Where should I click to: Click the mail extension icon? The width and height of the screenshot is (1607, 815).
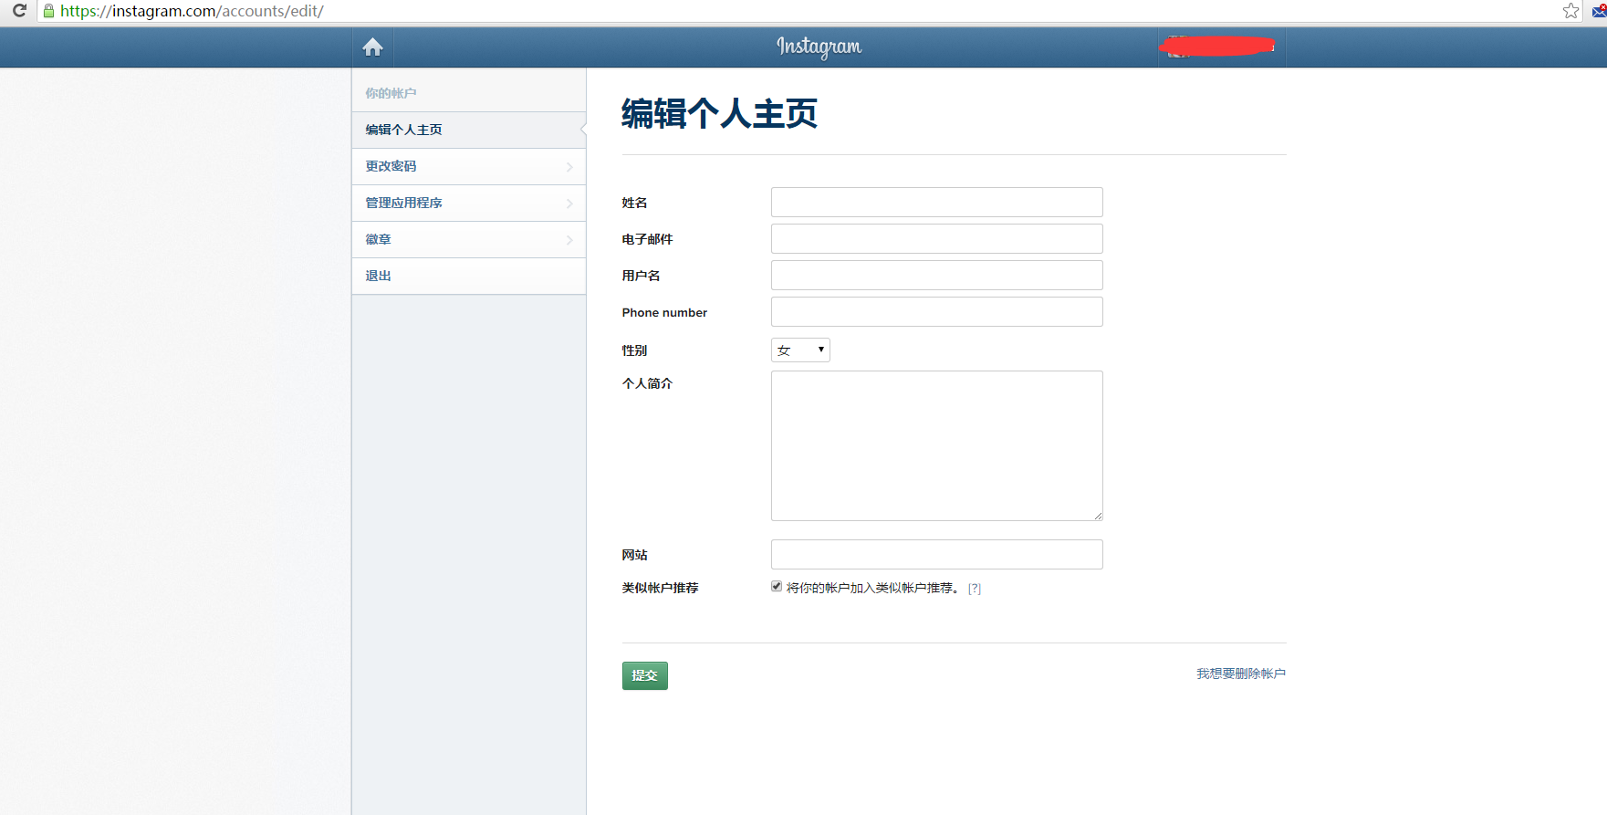1599,11
